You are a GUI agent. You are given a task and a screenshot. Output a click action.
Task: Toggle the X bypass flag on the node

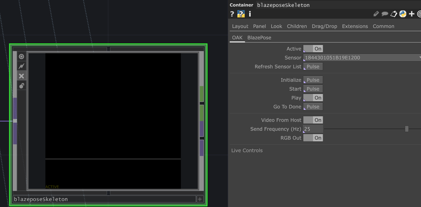(21, 76)
